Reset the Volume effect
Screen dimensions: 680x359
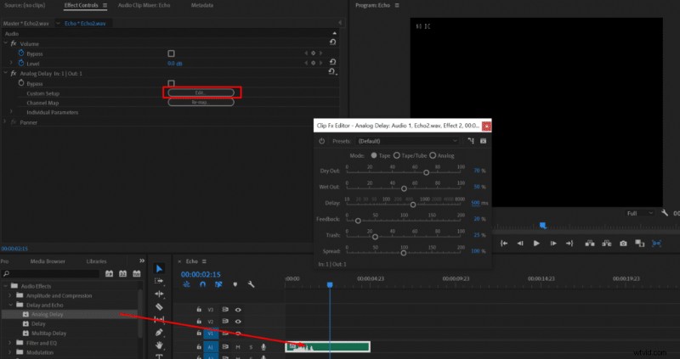332,42
